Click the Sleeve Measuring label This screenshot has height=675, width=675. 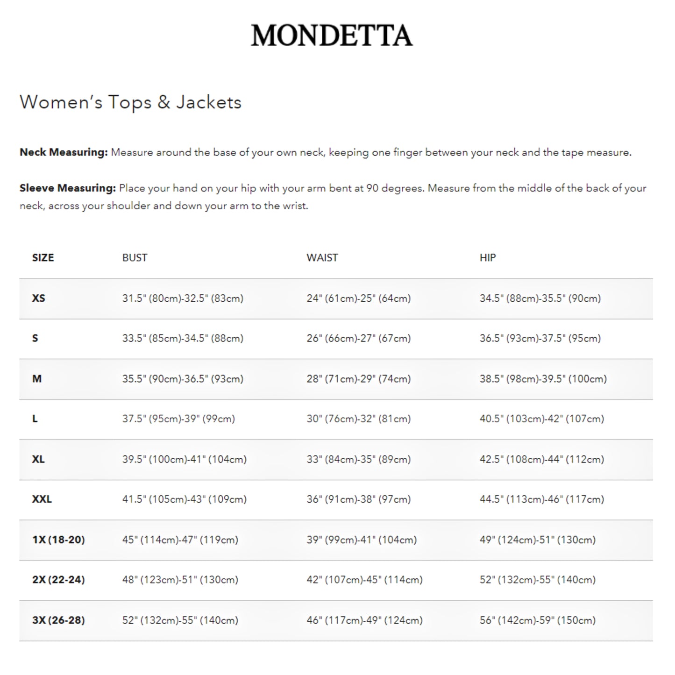point(68,188)
